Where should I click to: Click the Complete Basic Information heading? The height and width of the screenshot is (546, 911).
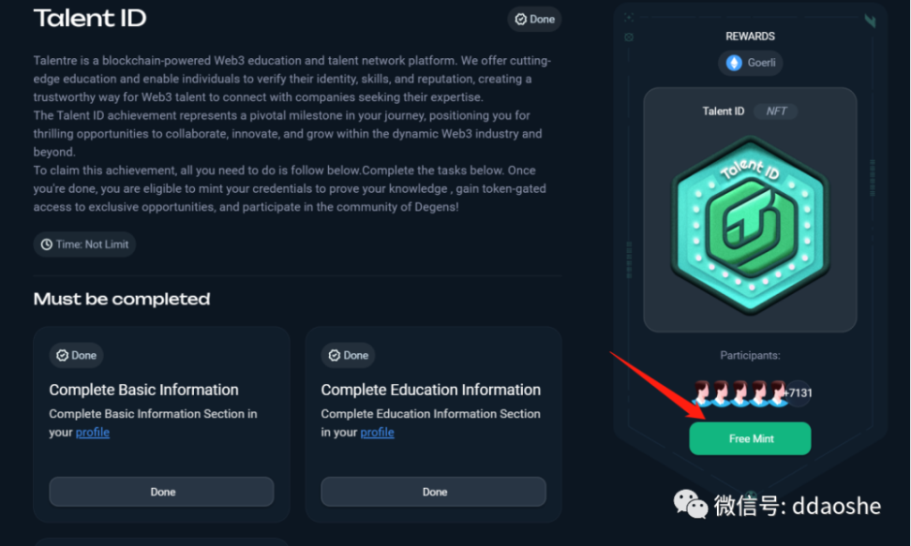[x=143, y=390]
